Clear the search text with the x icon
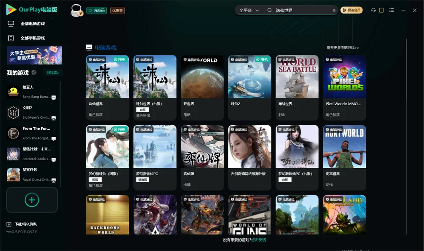424x251 pixels. tap(334, 10)
